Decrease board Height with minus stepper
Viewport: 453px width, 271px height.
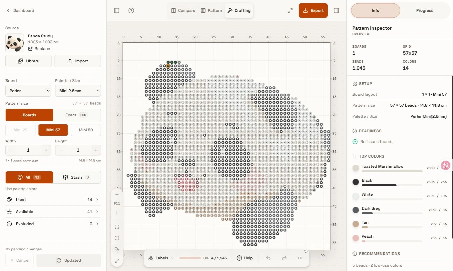pyautogui.click(x=60, y=150)
